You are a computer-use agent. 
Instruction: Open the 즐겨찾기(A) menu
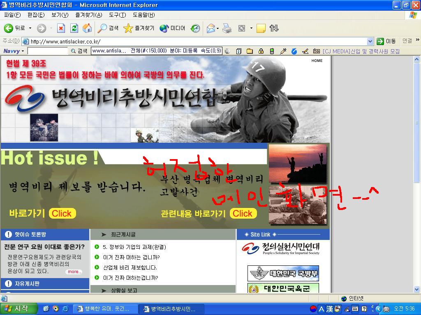click(89, 15)
